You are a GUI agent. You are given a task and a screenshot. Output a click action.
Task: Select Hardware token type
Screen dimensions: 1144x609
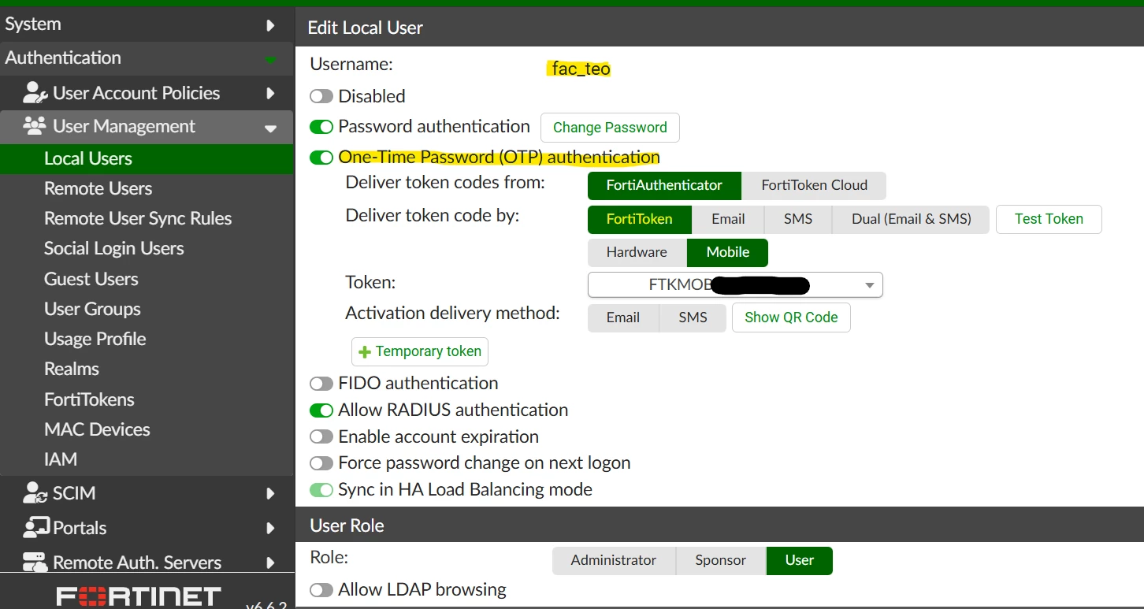coord(637,252)
